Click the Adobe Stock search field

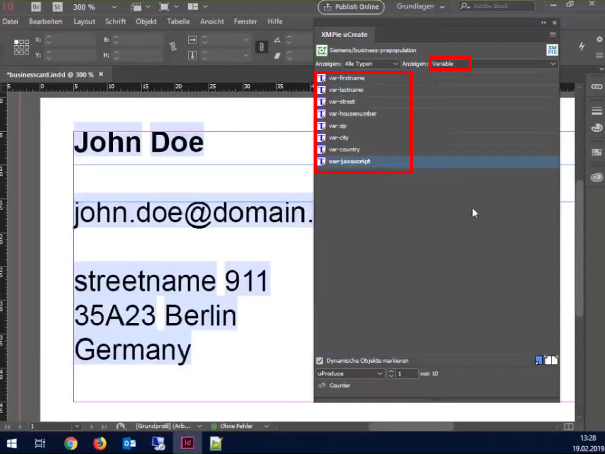point(496,6)
